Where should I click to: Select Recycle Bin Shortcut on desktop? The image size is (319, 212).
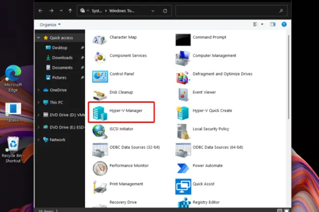pyautogui.click(x=13, y=149)
